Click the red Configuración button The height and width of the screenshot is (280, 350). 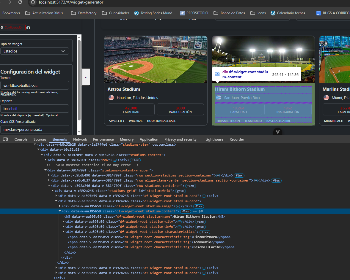(12, 27)
